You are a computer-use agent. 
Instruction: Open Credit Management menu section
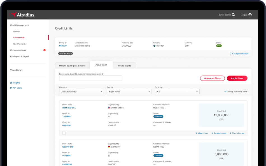pyautogui.click(x=20, y=25)
